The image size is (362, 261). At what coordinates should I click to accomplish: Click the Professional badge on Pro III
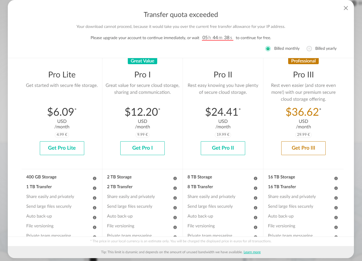coord(303,61)
